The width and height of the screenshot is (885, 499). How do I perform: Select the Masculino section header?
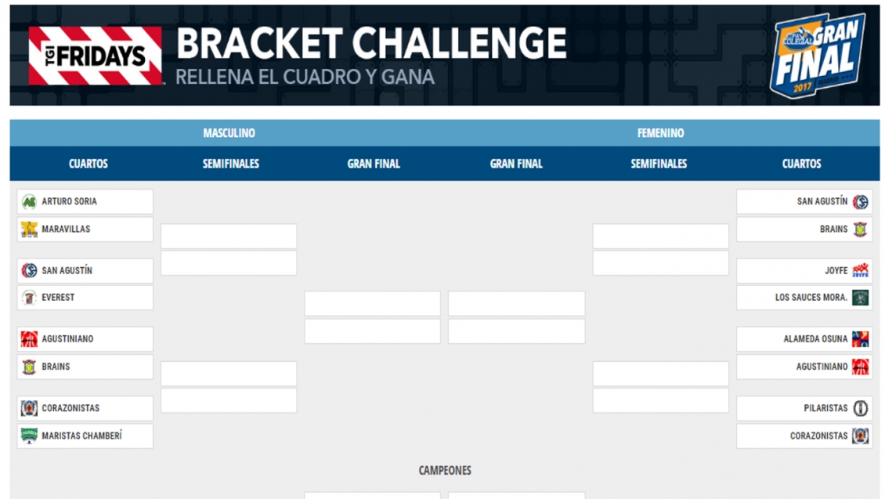[x=229, y=133]
